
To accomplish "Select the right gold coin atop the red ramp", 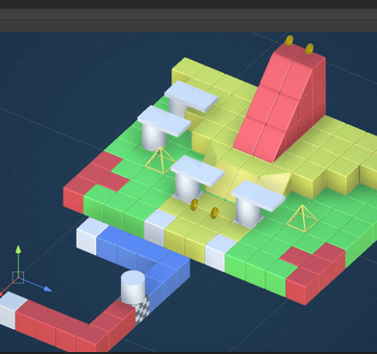I will (x=309, y=49).
